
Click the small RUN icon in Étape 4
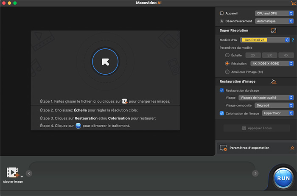pyautogui.click(x=78, y=126)
